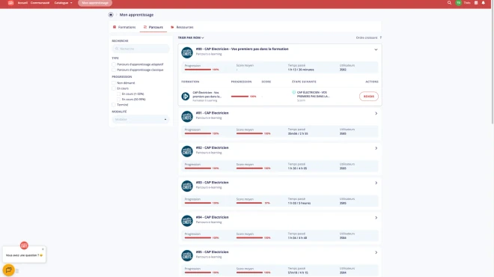Viewport: 494px width, 277px height.
Task: Click the score moyen bar of #03 path
Action: point(249,204)
